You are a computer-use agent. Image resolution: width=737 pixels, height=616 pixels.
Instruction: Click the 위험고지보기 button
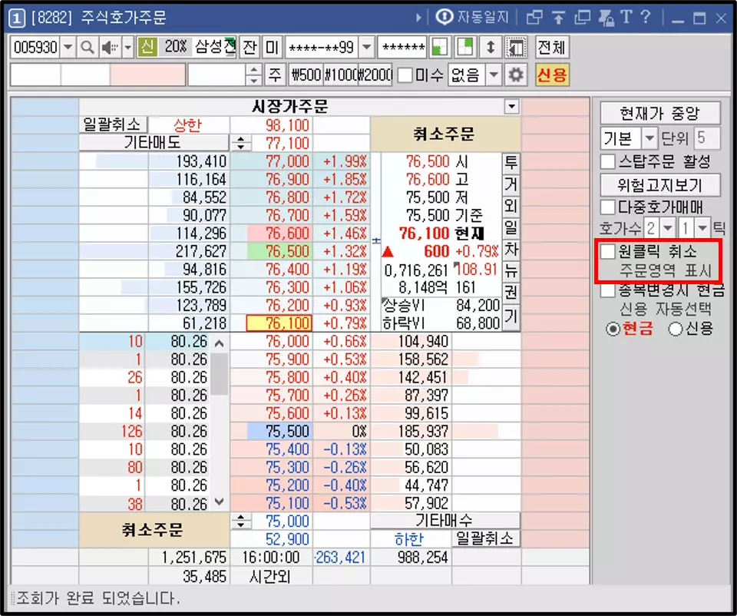[660, 185]
